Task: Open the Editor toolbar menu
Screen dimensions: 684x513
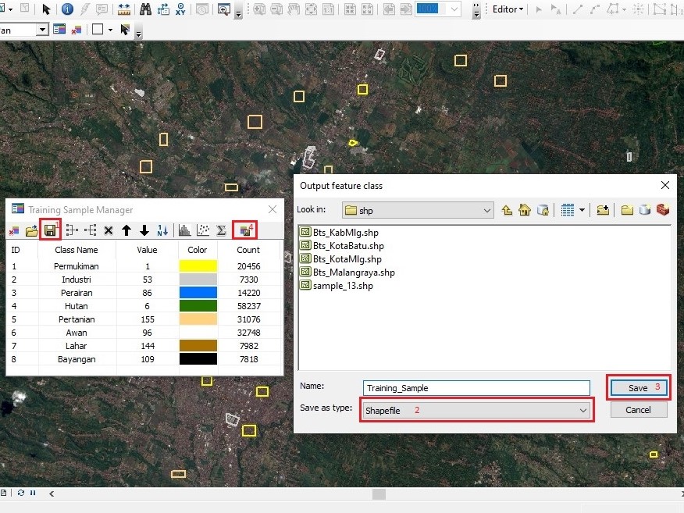Action: pos(508,9)
